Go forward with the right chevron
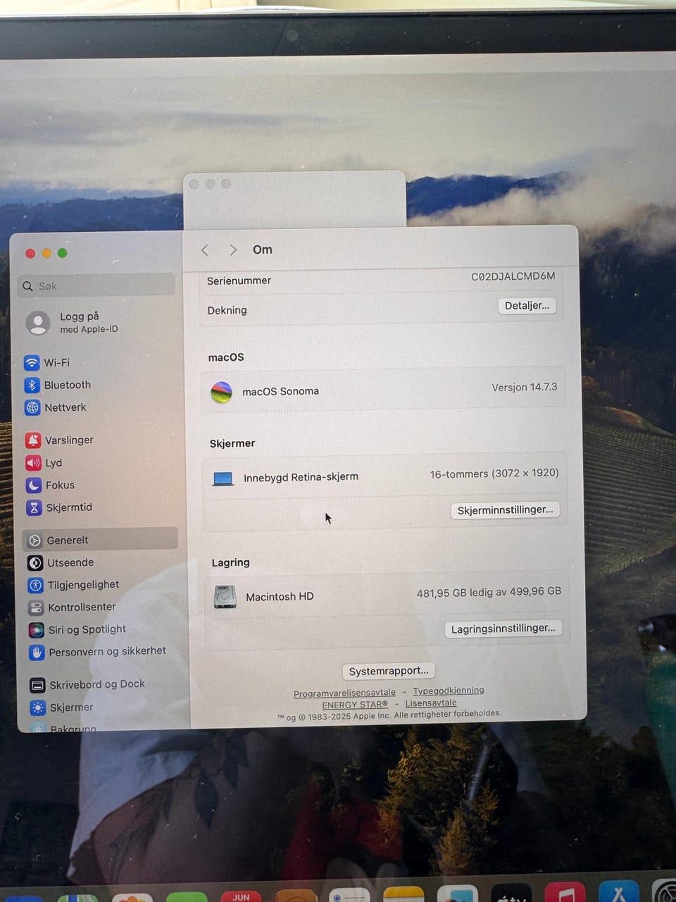This screenshot has width=676, height=902. pyautogui.click(x=233, y=250)
